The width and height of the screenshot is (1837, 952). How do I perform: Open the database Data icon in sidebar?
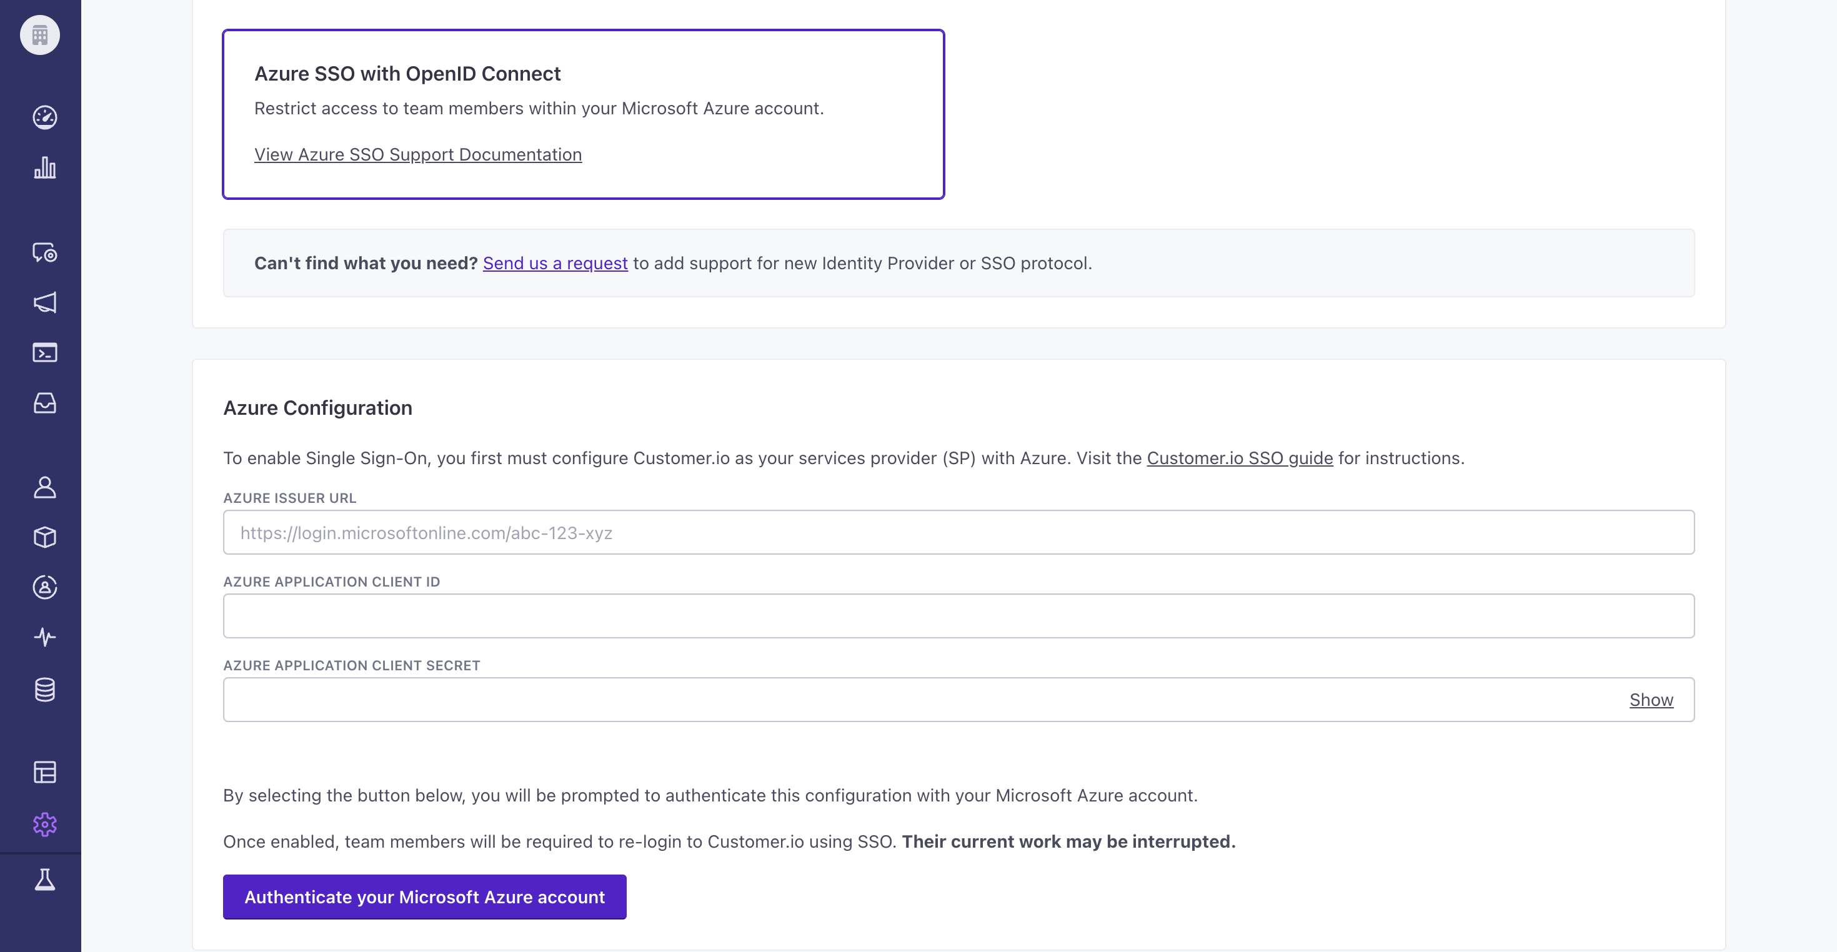click(x=45, y=689)
